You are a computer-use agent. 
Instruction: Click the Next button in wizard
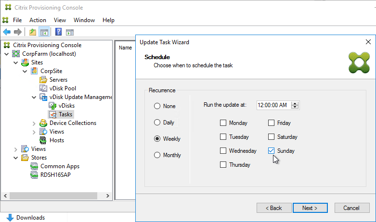[310, 208]
